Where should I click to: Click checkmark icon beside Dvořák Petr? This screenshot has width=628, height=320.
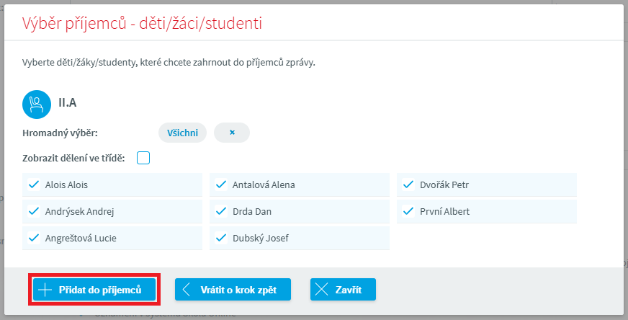coord(408,185)
